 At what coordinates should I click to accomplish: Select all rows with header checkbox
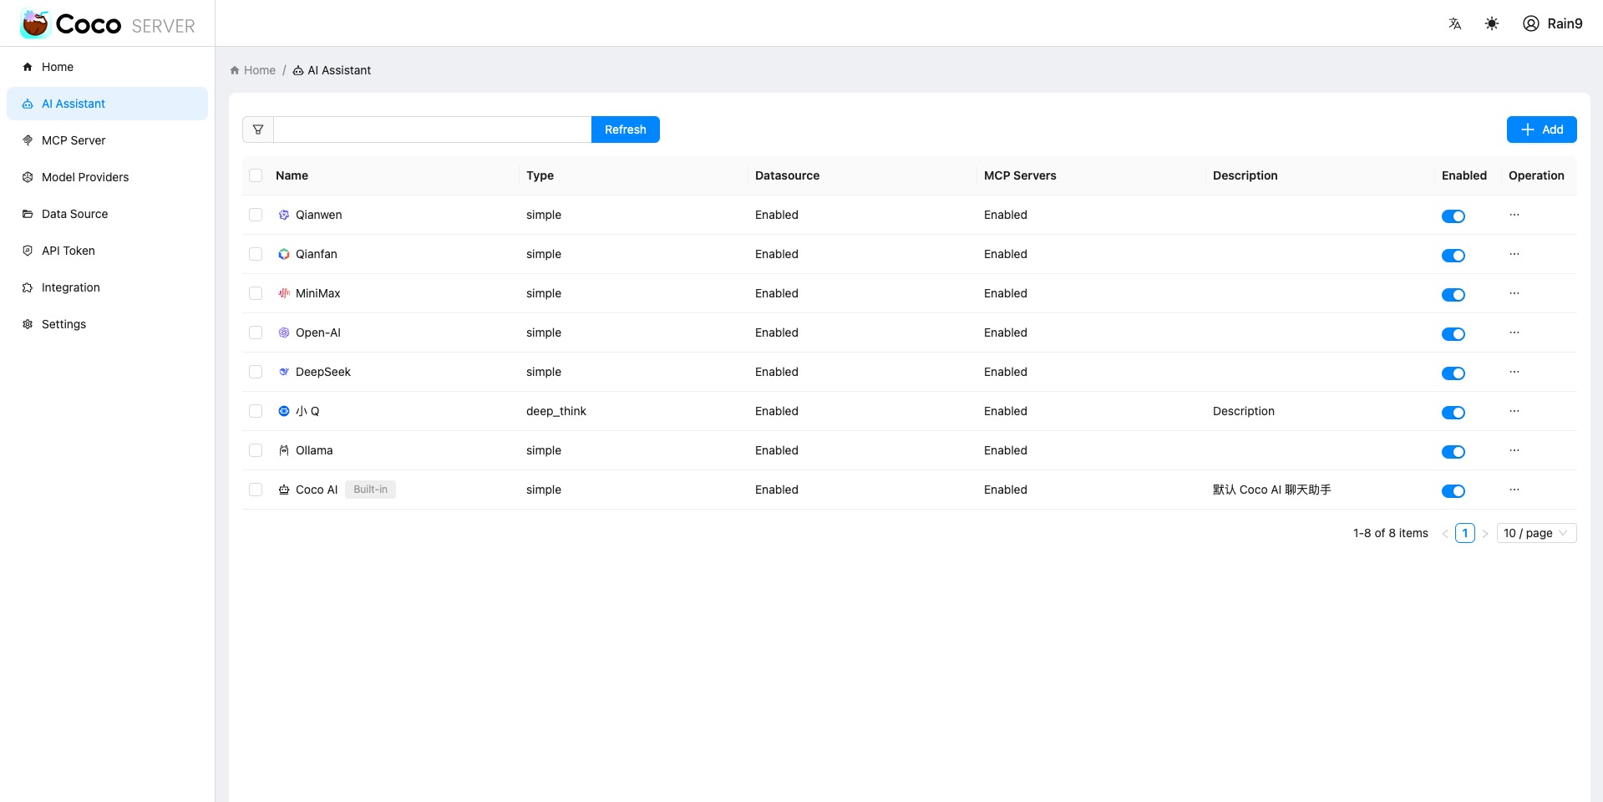[256, 175]
